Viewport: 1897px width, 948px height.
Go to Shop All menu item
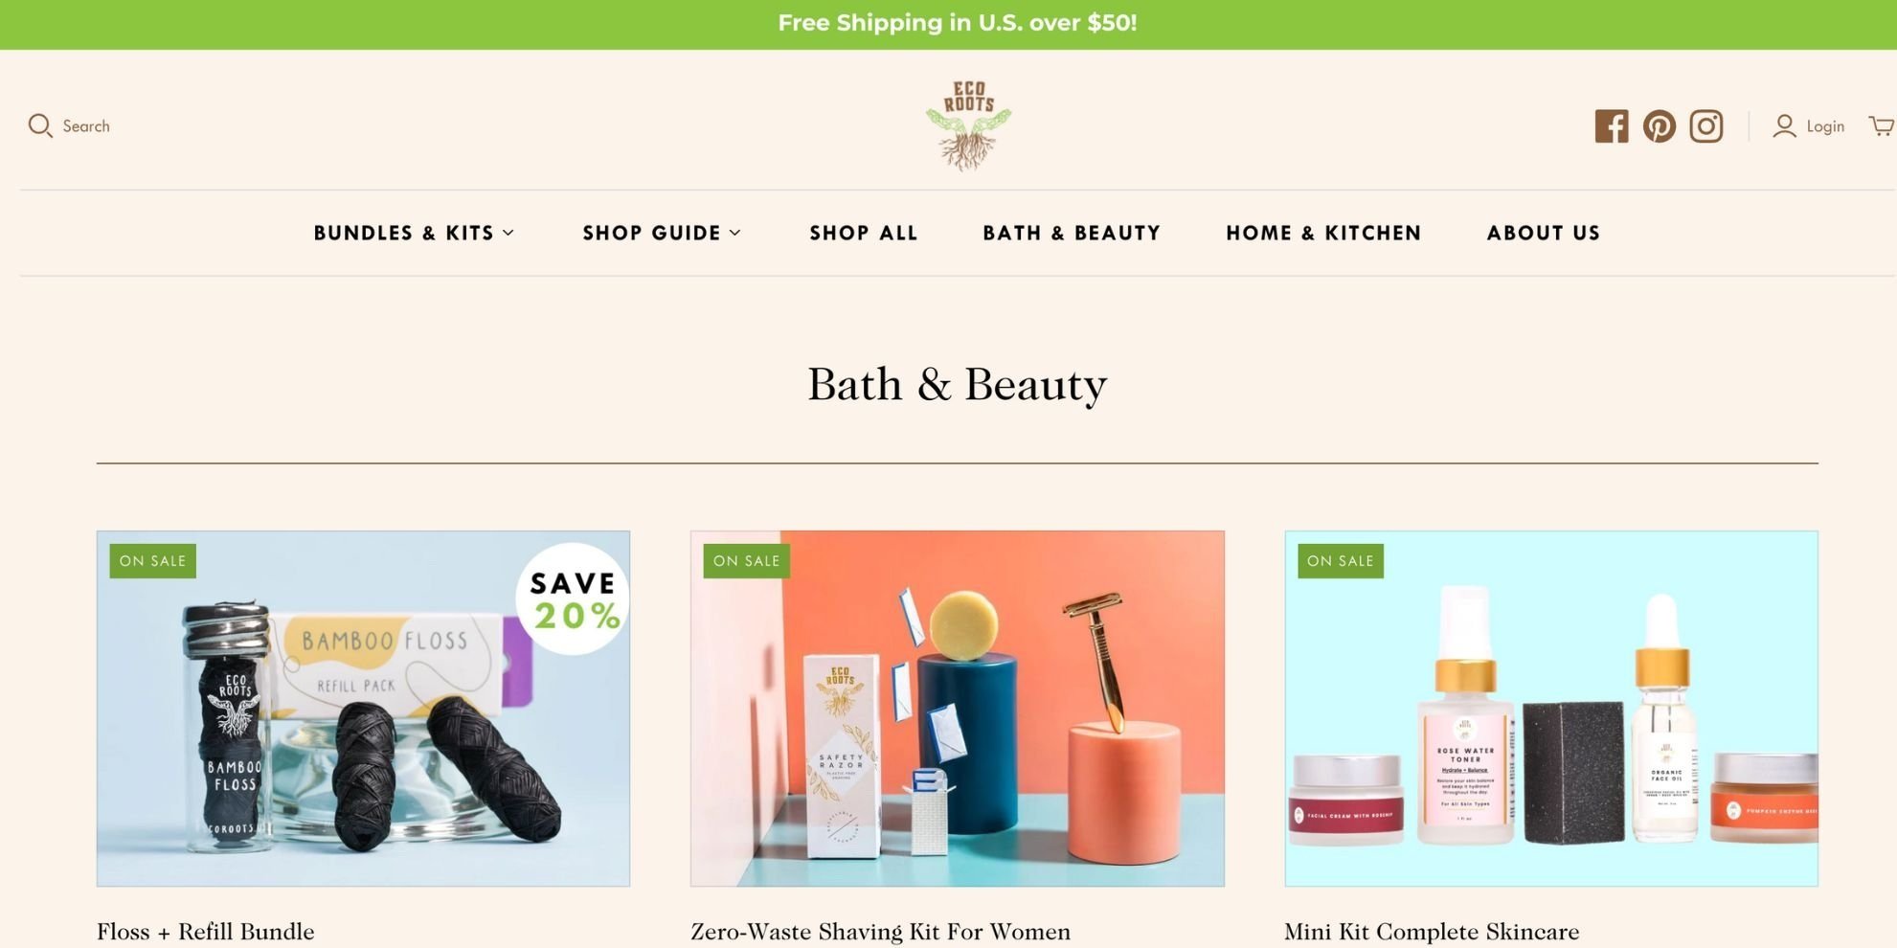[864, 233]
